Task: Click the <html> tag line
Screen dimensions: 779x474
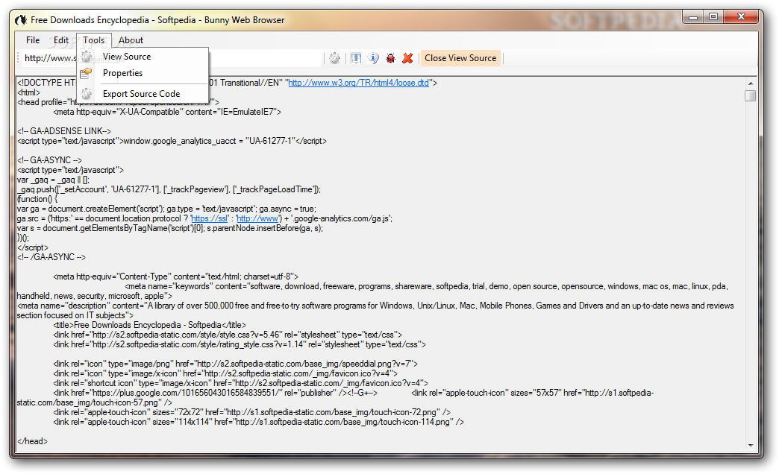Action: (x=28, y=93)
